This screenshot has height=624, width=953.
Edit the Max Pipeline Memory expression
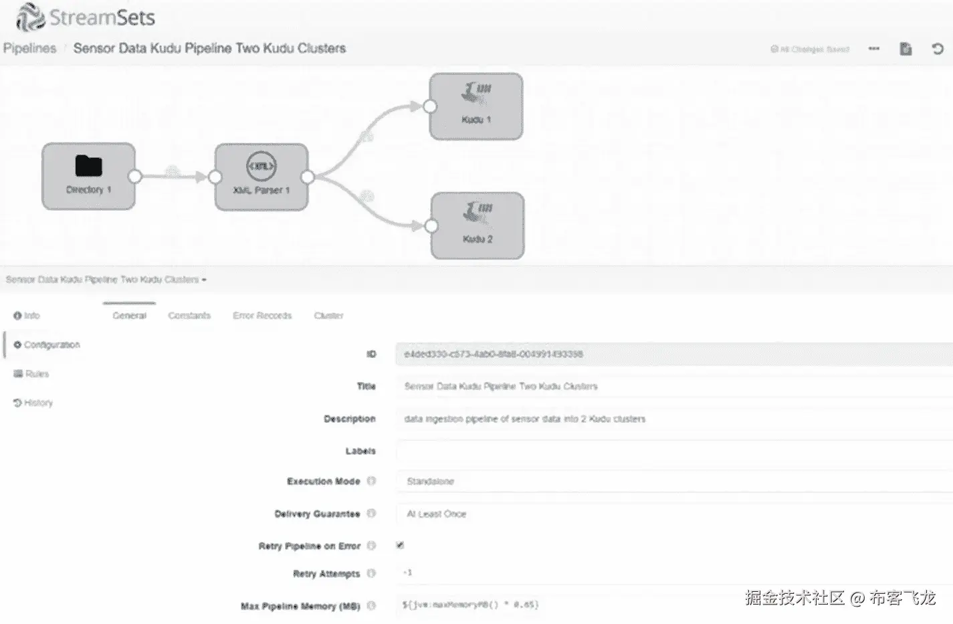(674, 605)
